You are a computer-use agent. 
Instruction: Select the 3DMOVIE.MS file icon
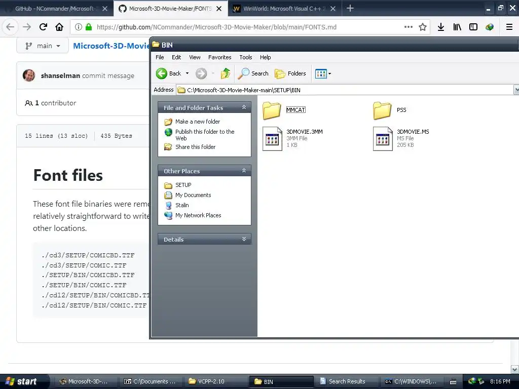[x=383, y=139]
